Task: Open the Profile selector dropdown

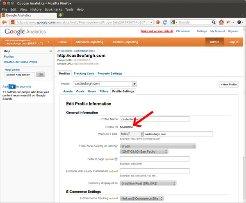Action: click(x=105, y=84)
